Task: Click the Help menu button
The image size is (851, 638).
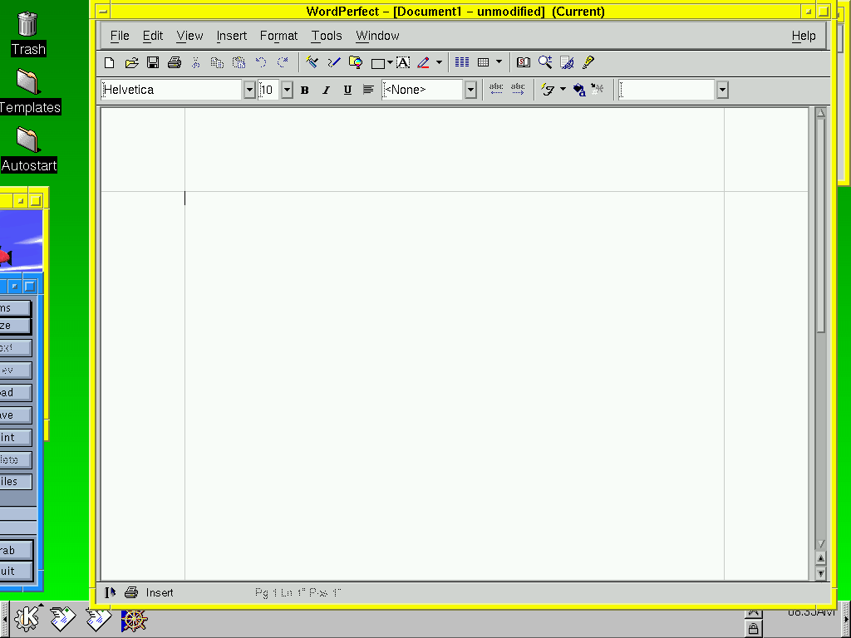Action: pyautogui.click(x=804, y=36)
